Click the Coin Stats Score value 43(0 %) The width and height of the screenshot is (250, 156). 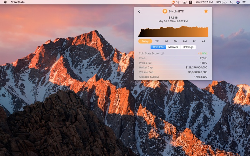coord(202,53)
